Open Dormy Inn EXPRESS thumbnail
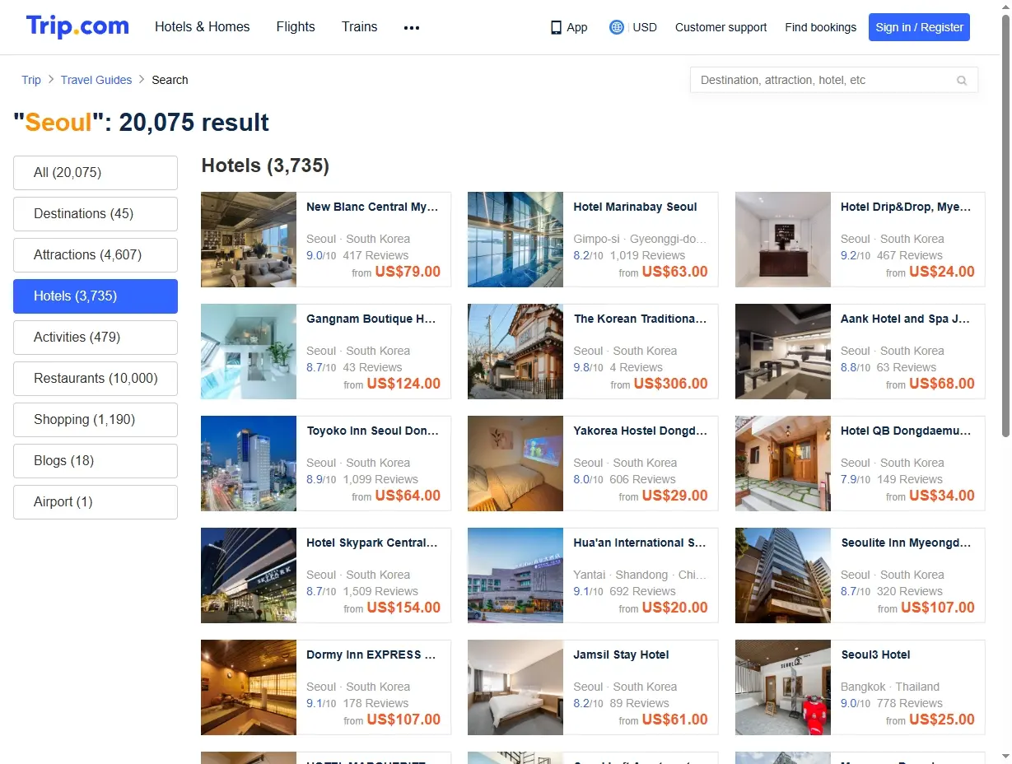 pos(249,687)
